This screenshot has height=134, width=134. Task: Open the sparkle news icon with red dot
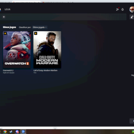point(118,9)
